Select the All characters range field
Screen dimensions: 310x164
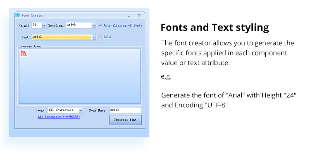tap(63, 110)
